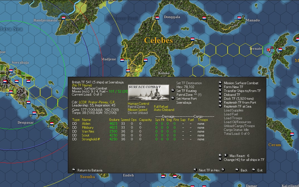
Task: Click Set TF Destination label
Action: [x=189, y=83]
